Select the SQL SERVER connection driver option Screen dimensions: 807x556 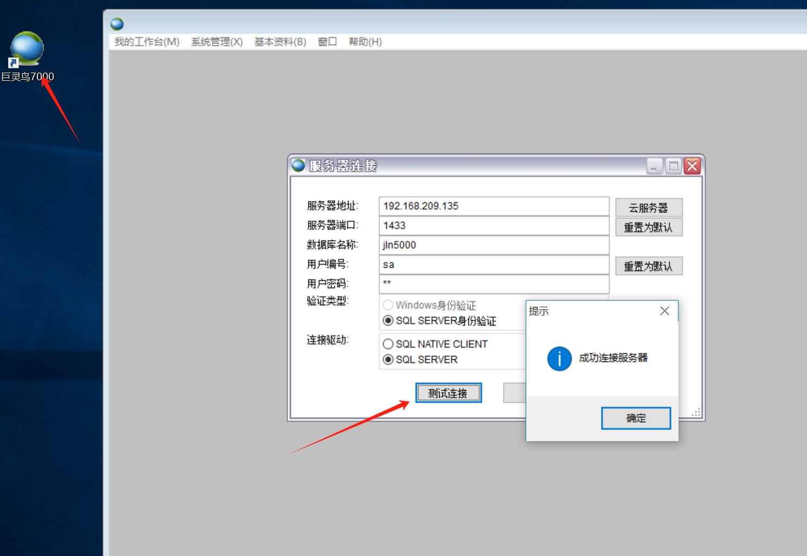point(388,359)
